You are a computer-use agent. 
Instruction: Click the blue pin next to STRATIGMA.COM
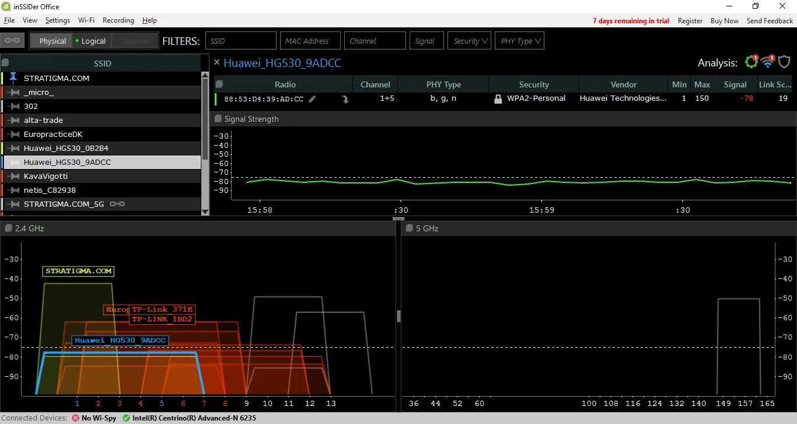coord(13,78)
